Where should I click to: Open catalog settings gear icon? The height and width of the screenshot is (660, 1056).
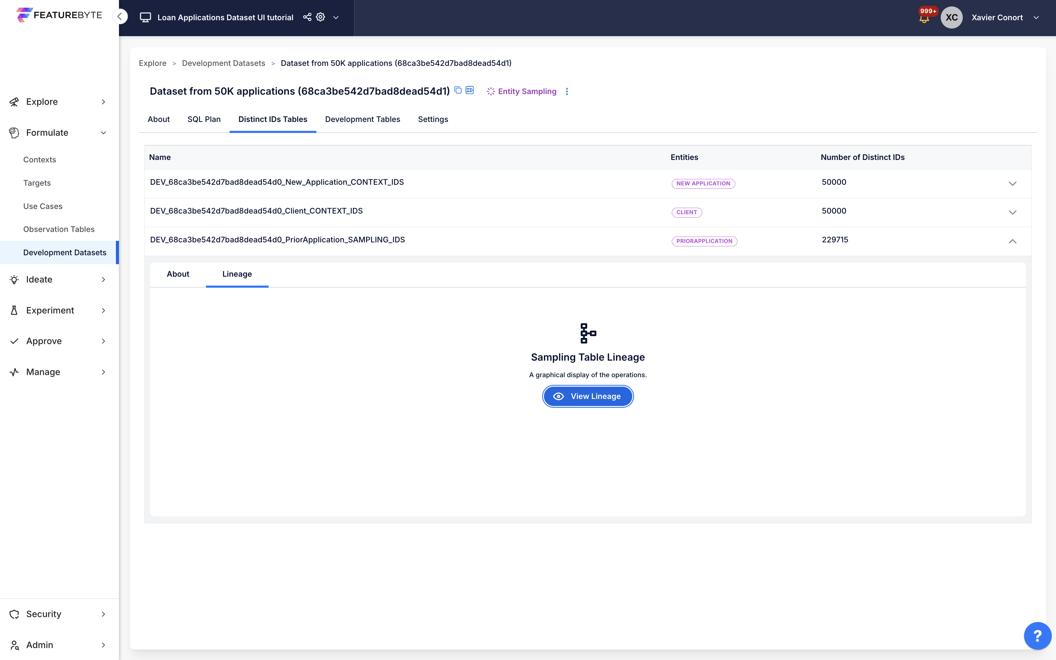(320, 17)
